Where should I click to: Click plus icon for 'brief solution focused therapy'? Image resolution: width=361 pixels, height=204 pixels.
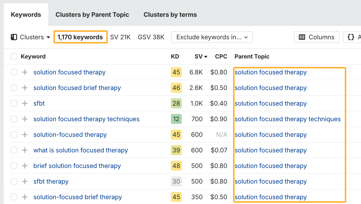[x=25, y=166]
